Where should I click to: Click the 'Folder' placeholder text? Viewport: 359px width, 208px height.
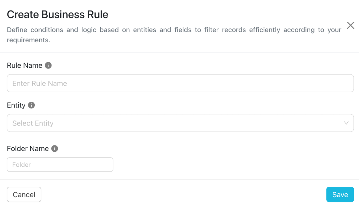tap(21, 165)
